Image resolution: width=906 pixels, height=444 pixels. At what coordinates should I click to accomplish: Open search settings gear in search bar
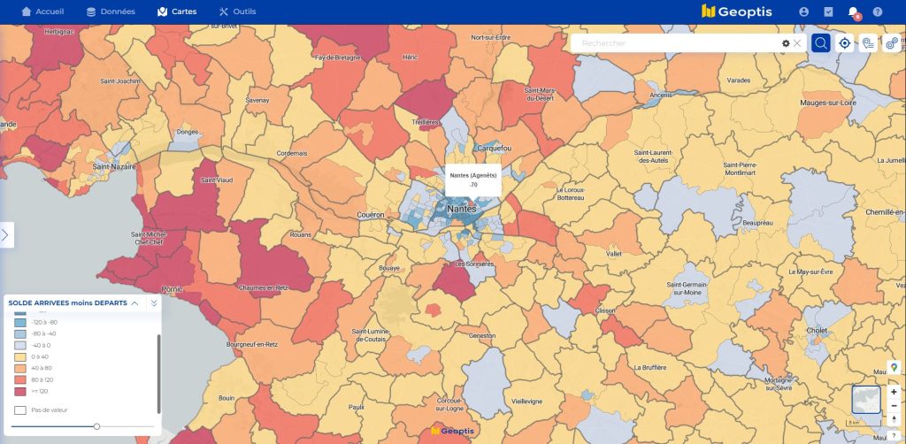[x=786, y=43]
